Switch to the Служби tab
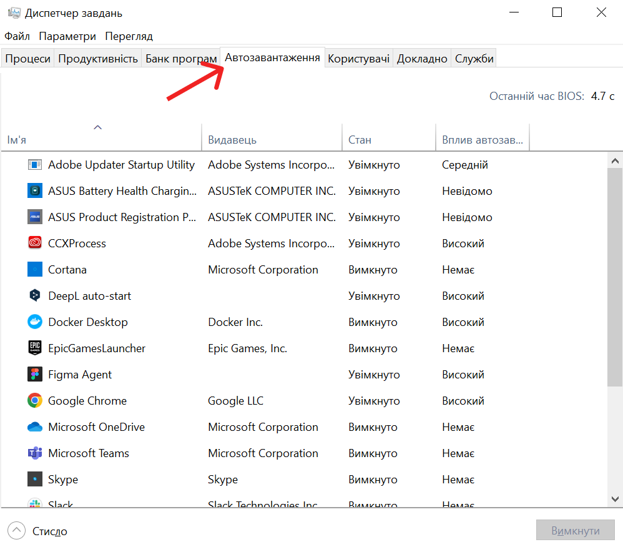 coord(474,59)
